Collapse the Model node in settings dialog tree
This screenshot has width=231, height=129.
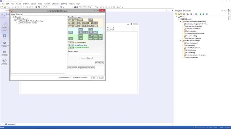12,17
